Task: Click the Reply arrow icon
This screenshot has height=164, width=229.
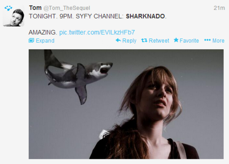Action: pyautogui.click(x=118, y=40)
